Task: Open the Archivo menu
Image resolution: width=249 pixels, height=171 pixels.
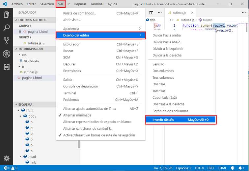Action: 17,4
